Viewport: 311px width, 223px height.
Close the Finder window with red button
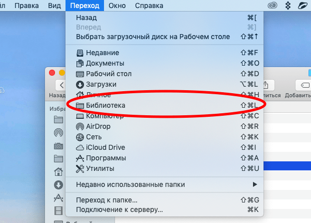click(52, 73)
